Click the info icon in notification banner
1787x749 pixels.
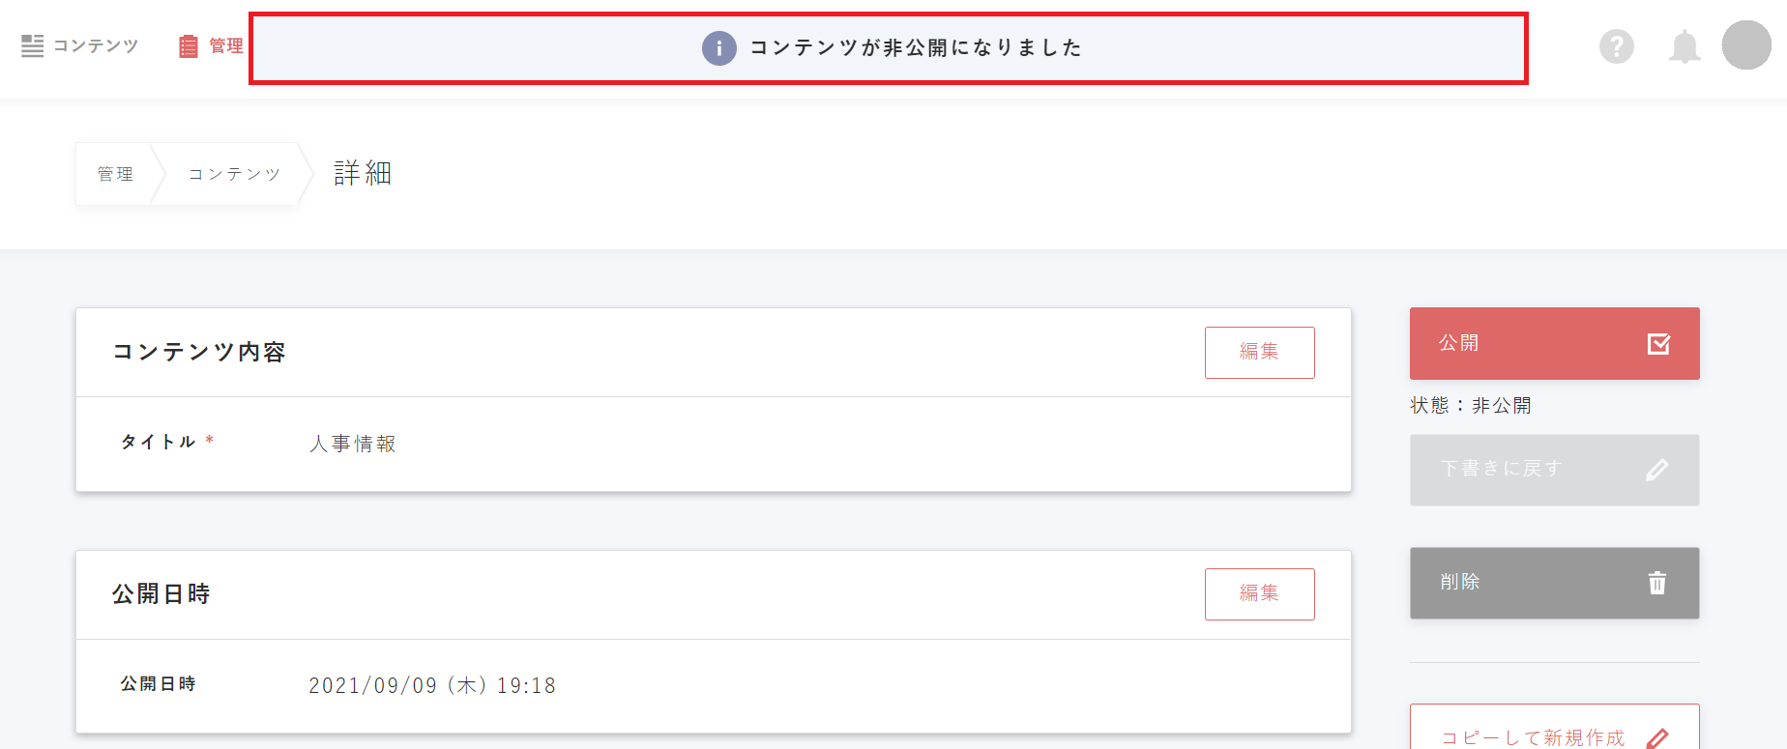pyautogui.click(x=718, y=47)
